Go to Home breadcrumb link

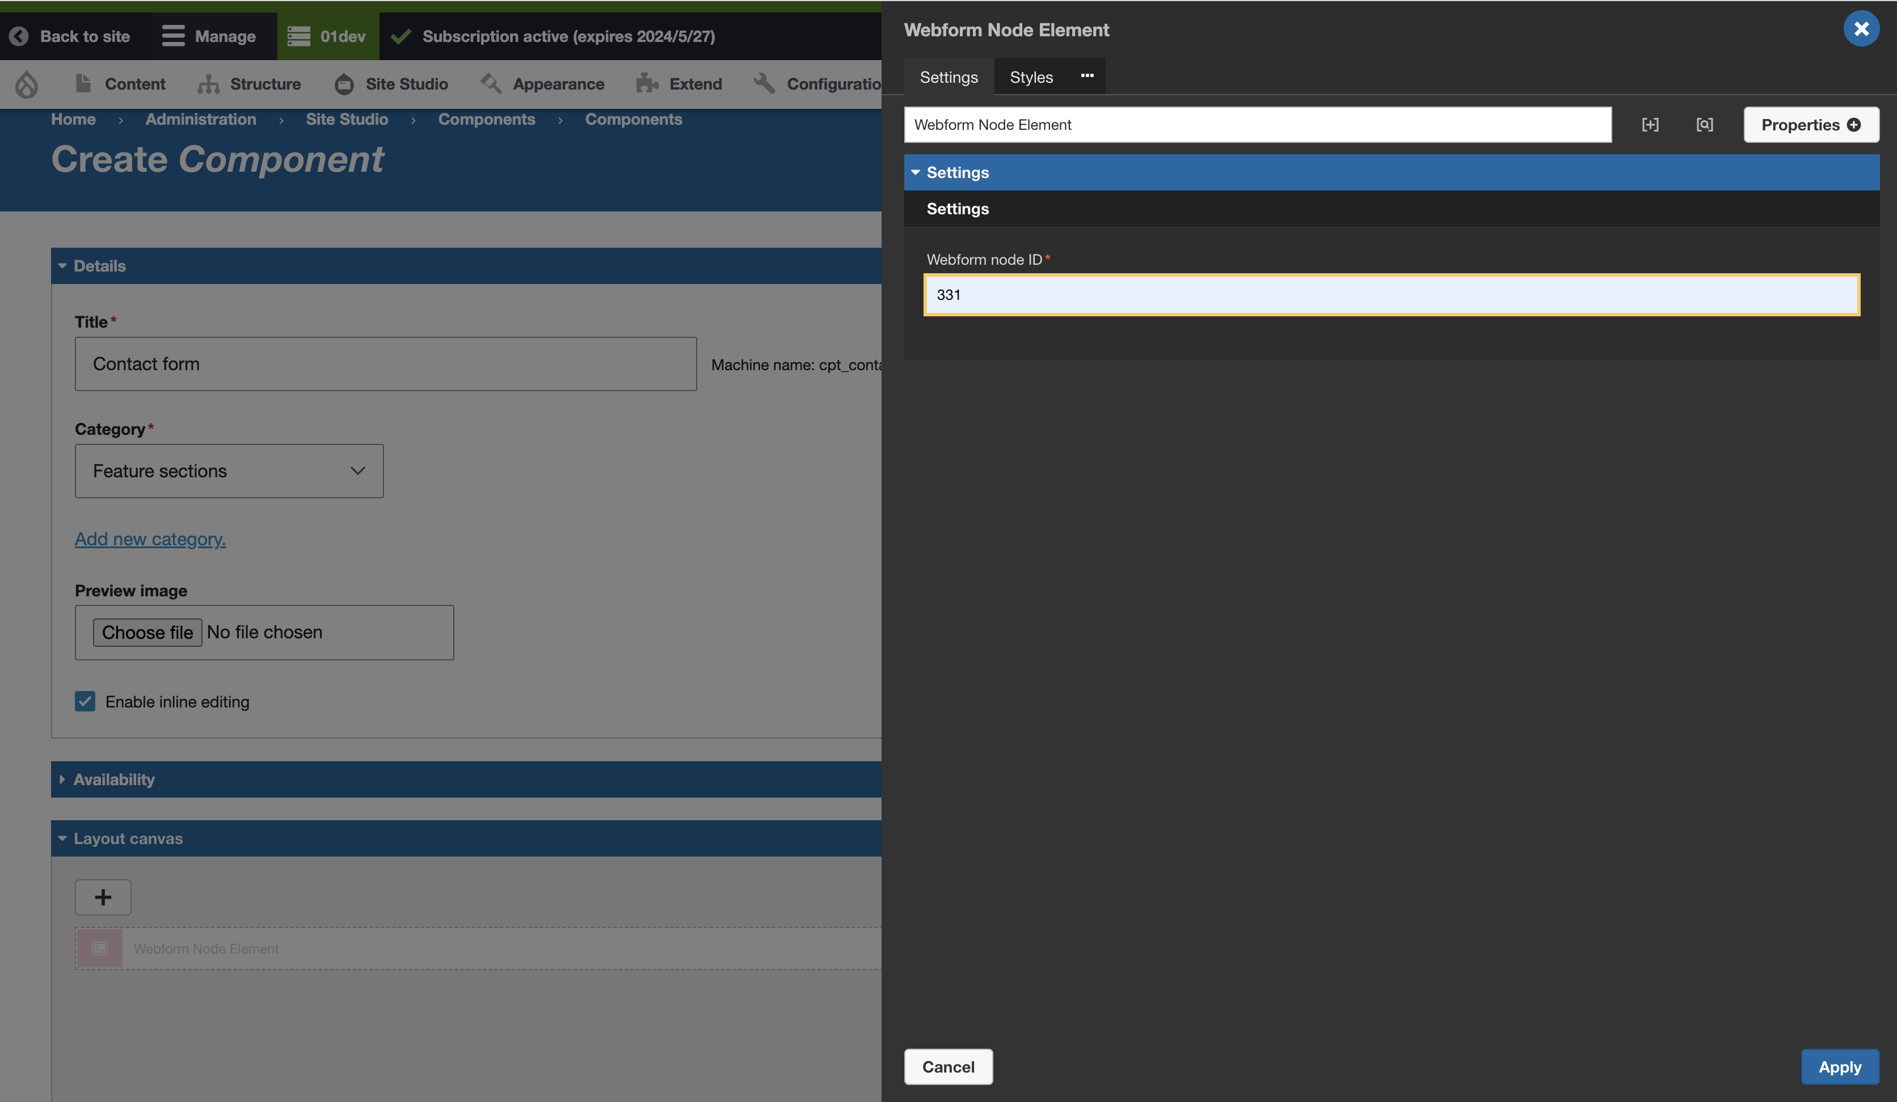(x=73, y=119)
